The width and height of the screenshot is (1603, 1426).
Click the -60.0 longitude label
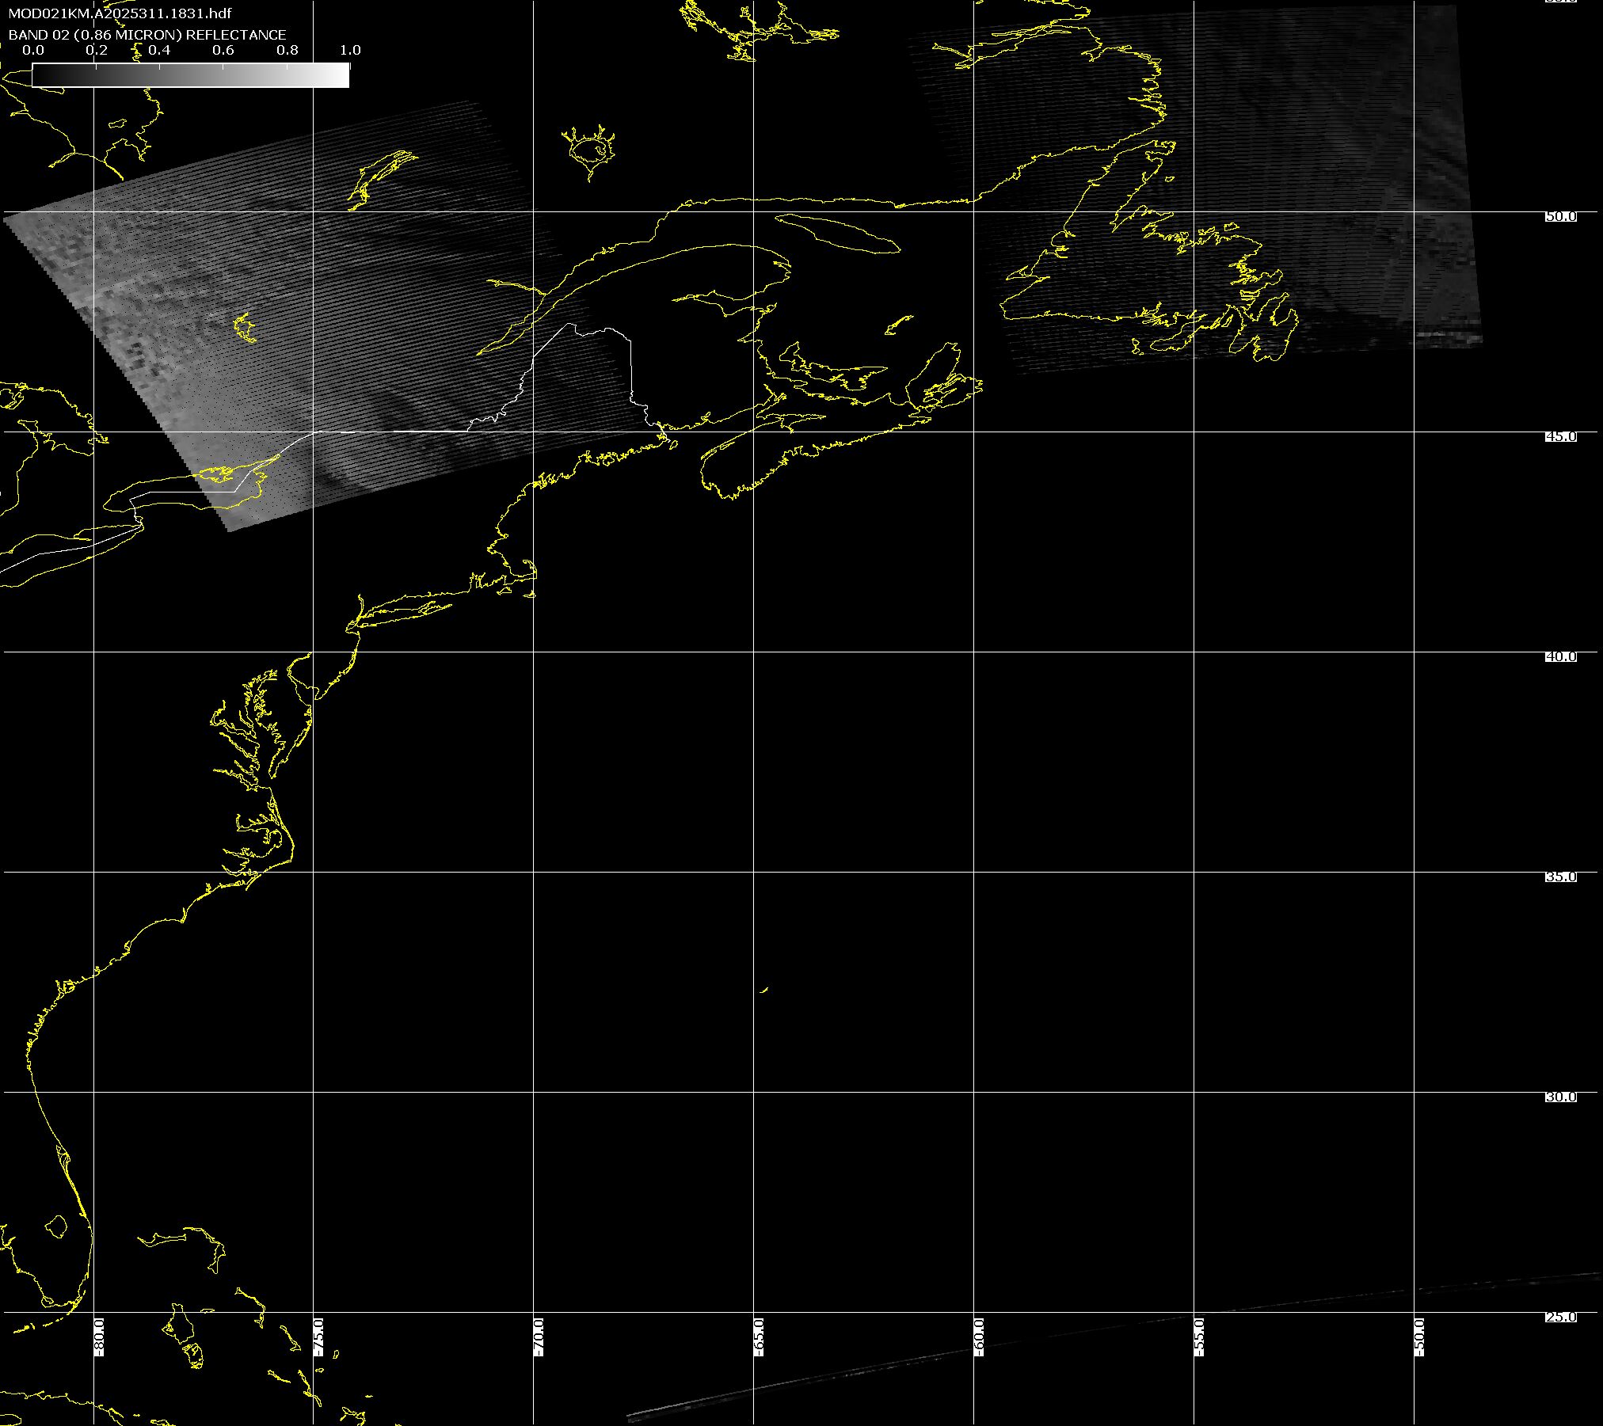click(x=979, y=1337)
